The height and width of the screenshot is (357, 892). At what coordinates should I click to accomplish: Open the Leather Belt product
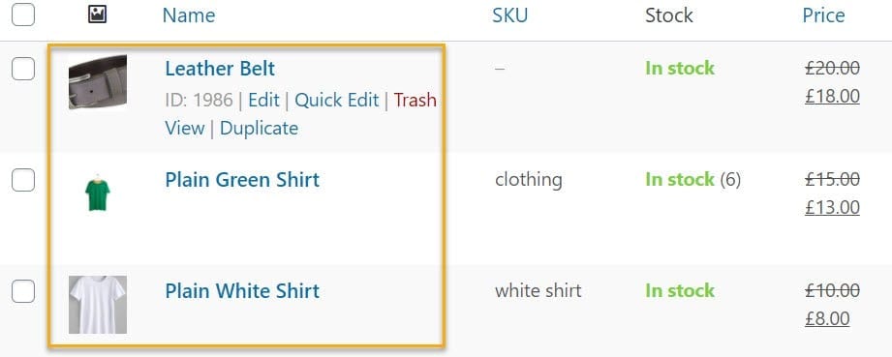click(x=220, y=69)
